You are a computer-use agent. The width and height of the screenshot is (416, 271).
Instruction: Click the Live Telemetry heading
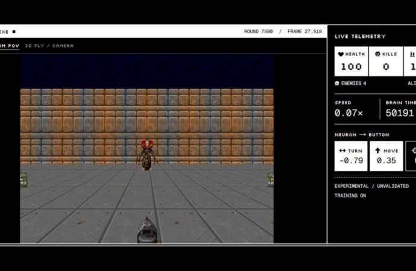click(x=360, y=37)
